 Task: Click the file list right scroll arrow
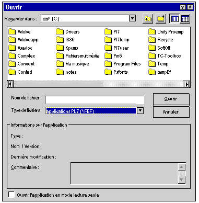186,84
